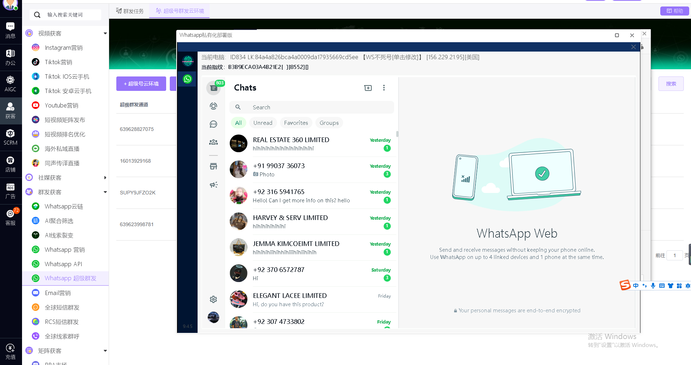Open the WhatsApp Communities icon
Image resolution: width=691 pixels, height=365 pixels.
click(213, 142)
